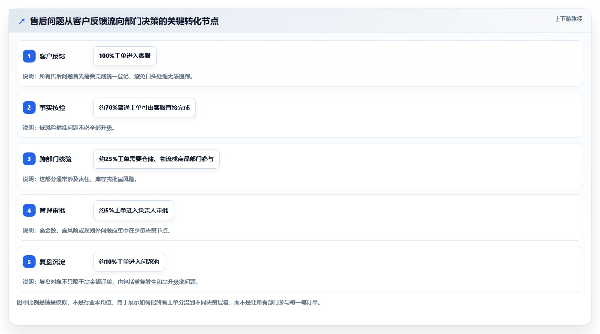This screenshot has height=334, width=600.
Task: Click the 上下游路径 label
Action: pyautogui.click(x=568, y=19)
